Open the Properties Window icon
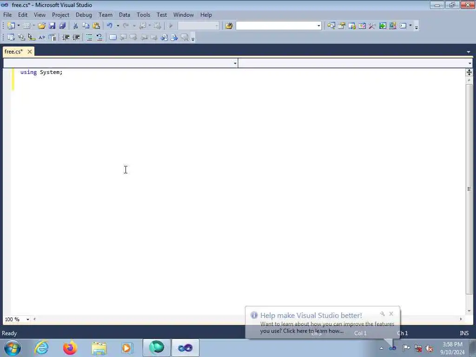The height and width of the screenshot is (357, 476). pos(342,26)
